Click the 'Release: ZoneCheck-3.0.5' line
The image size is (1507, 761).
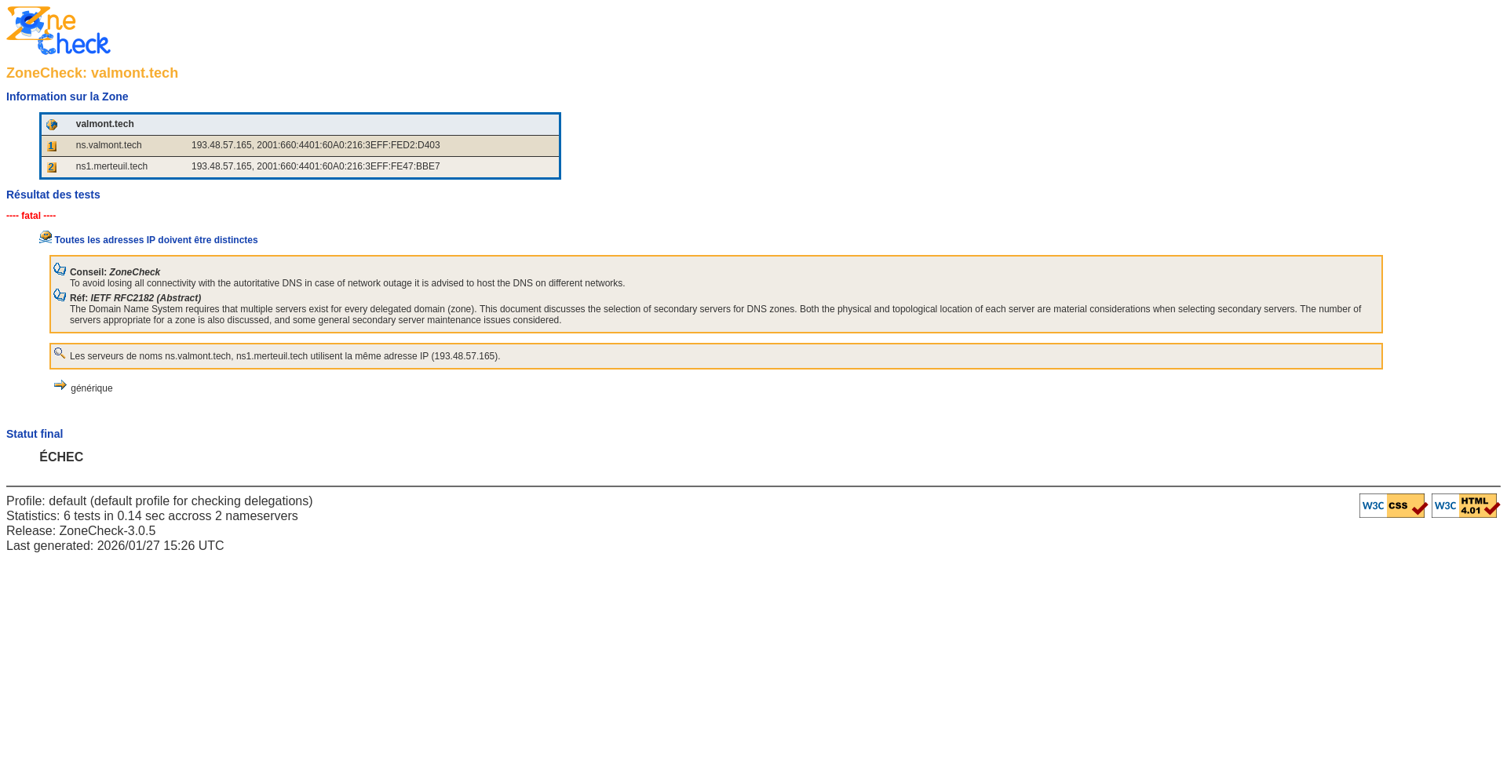[x=81, y=531]
